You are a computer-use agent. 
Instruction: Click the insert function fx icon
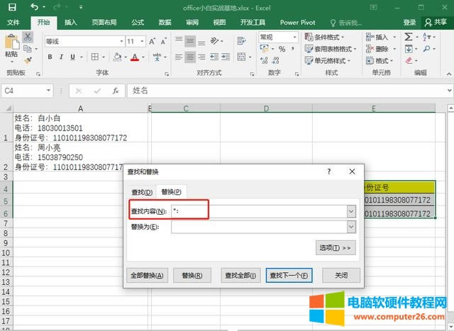[x=115, y=91]
